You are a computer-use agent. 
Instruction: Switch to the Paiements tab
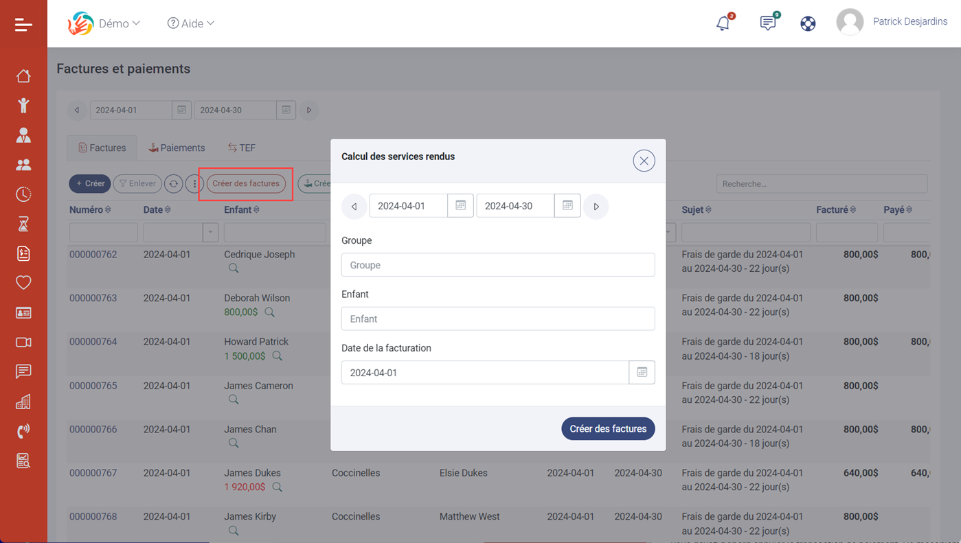tap(177, 148)
